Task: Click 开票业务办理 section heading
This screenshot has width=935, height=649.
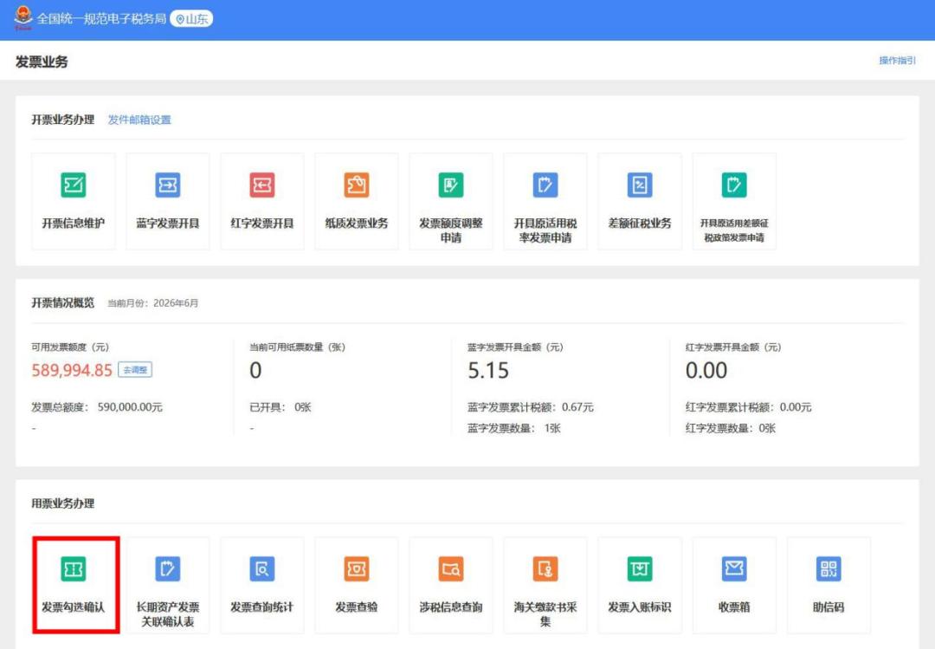Action: click(63, 120)
